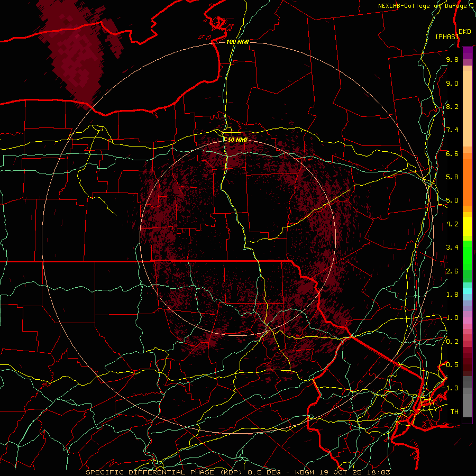Select the 9.8 value on the color scale

tap(452, 59)
